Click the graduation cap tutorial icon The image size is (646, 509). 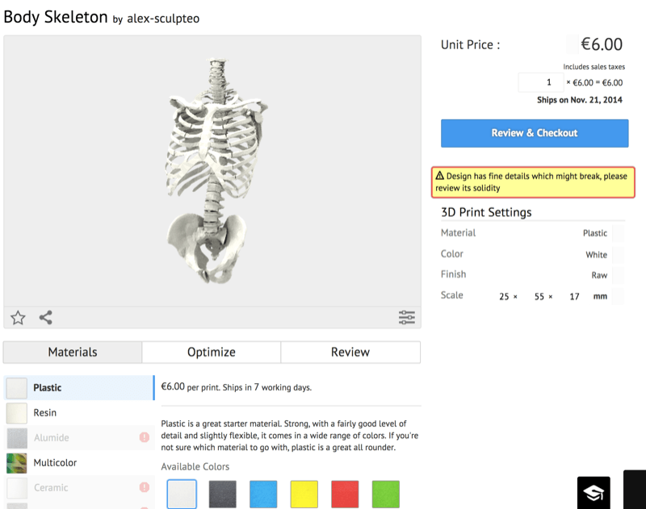tap(594, 493)
